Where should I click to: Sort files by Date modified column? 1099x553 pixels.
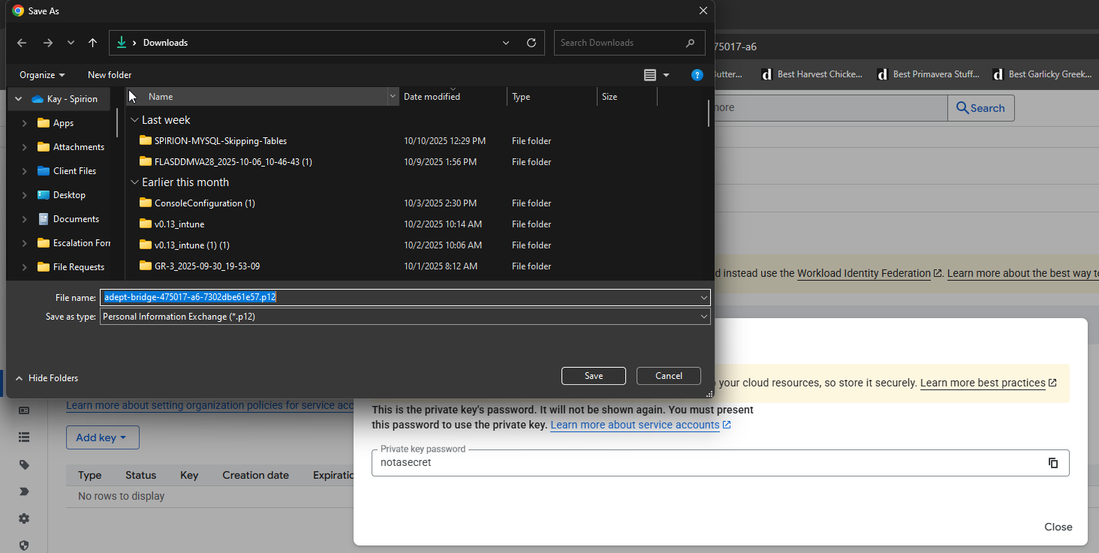coord(432,97)
